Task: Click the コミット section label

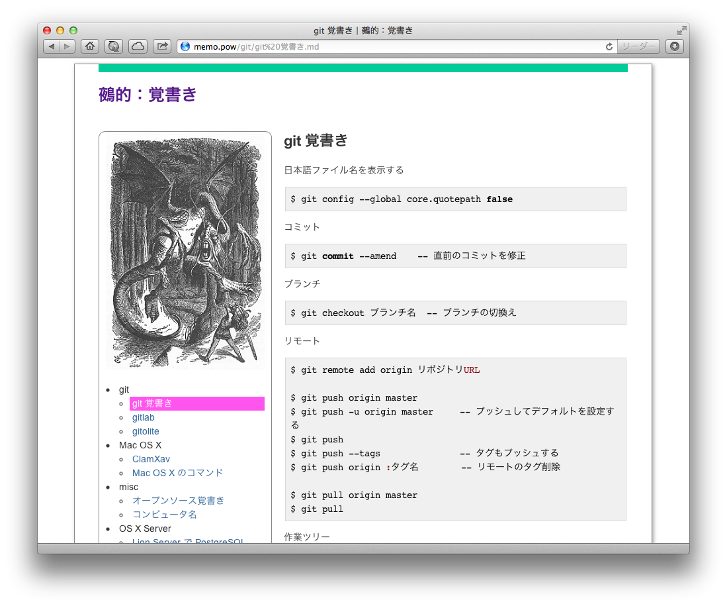Action: pos(302,227)
